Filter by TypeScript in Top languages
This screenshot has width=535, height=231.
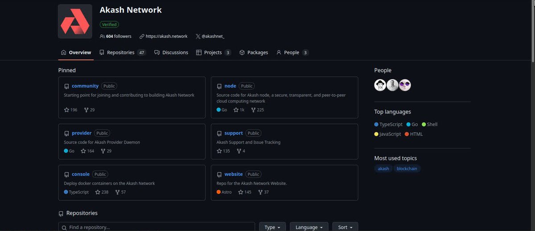tap(388, 125)
